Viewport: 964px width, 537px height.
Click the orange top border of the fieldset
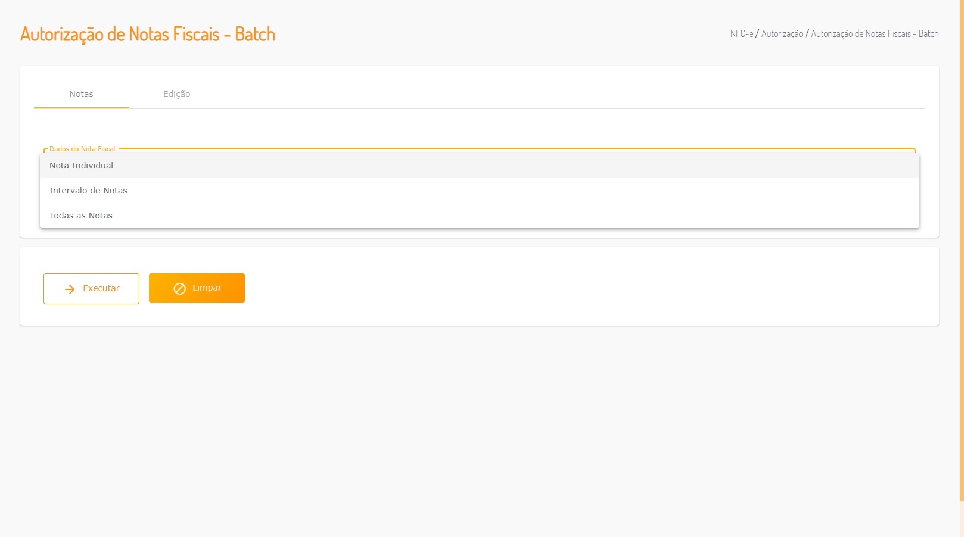click(512, 148)
